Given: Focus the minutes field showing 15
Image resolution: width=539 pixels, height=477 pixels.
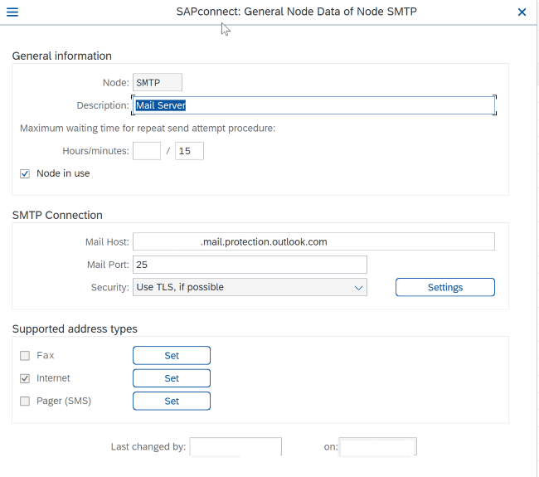Looking at the screenshot, I should pos(189,151).
